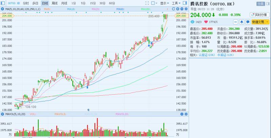The height and width of the screenshot is (138, 271).
Task: Click the fullscreen chart icon
Action: coord(147,3)
